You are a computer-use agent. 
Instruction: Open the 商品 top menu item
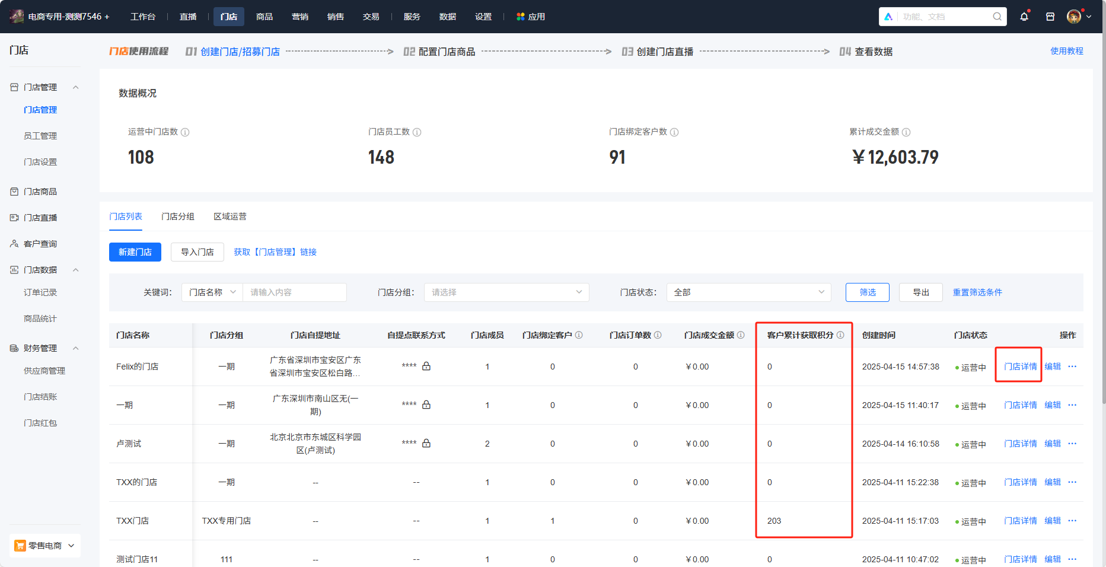[x=264, y=17]
